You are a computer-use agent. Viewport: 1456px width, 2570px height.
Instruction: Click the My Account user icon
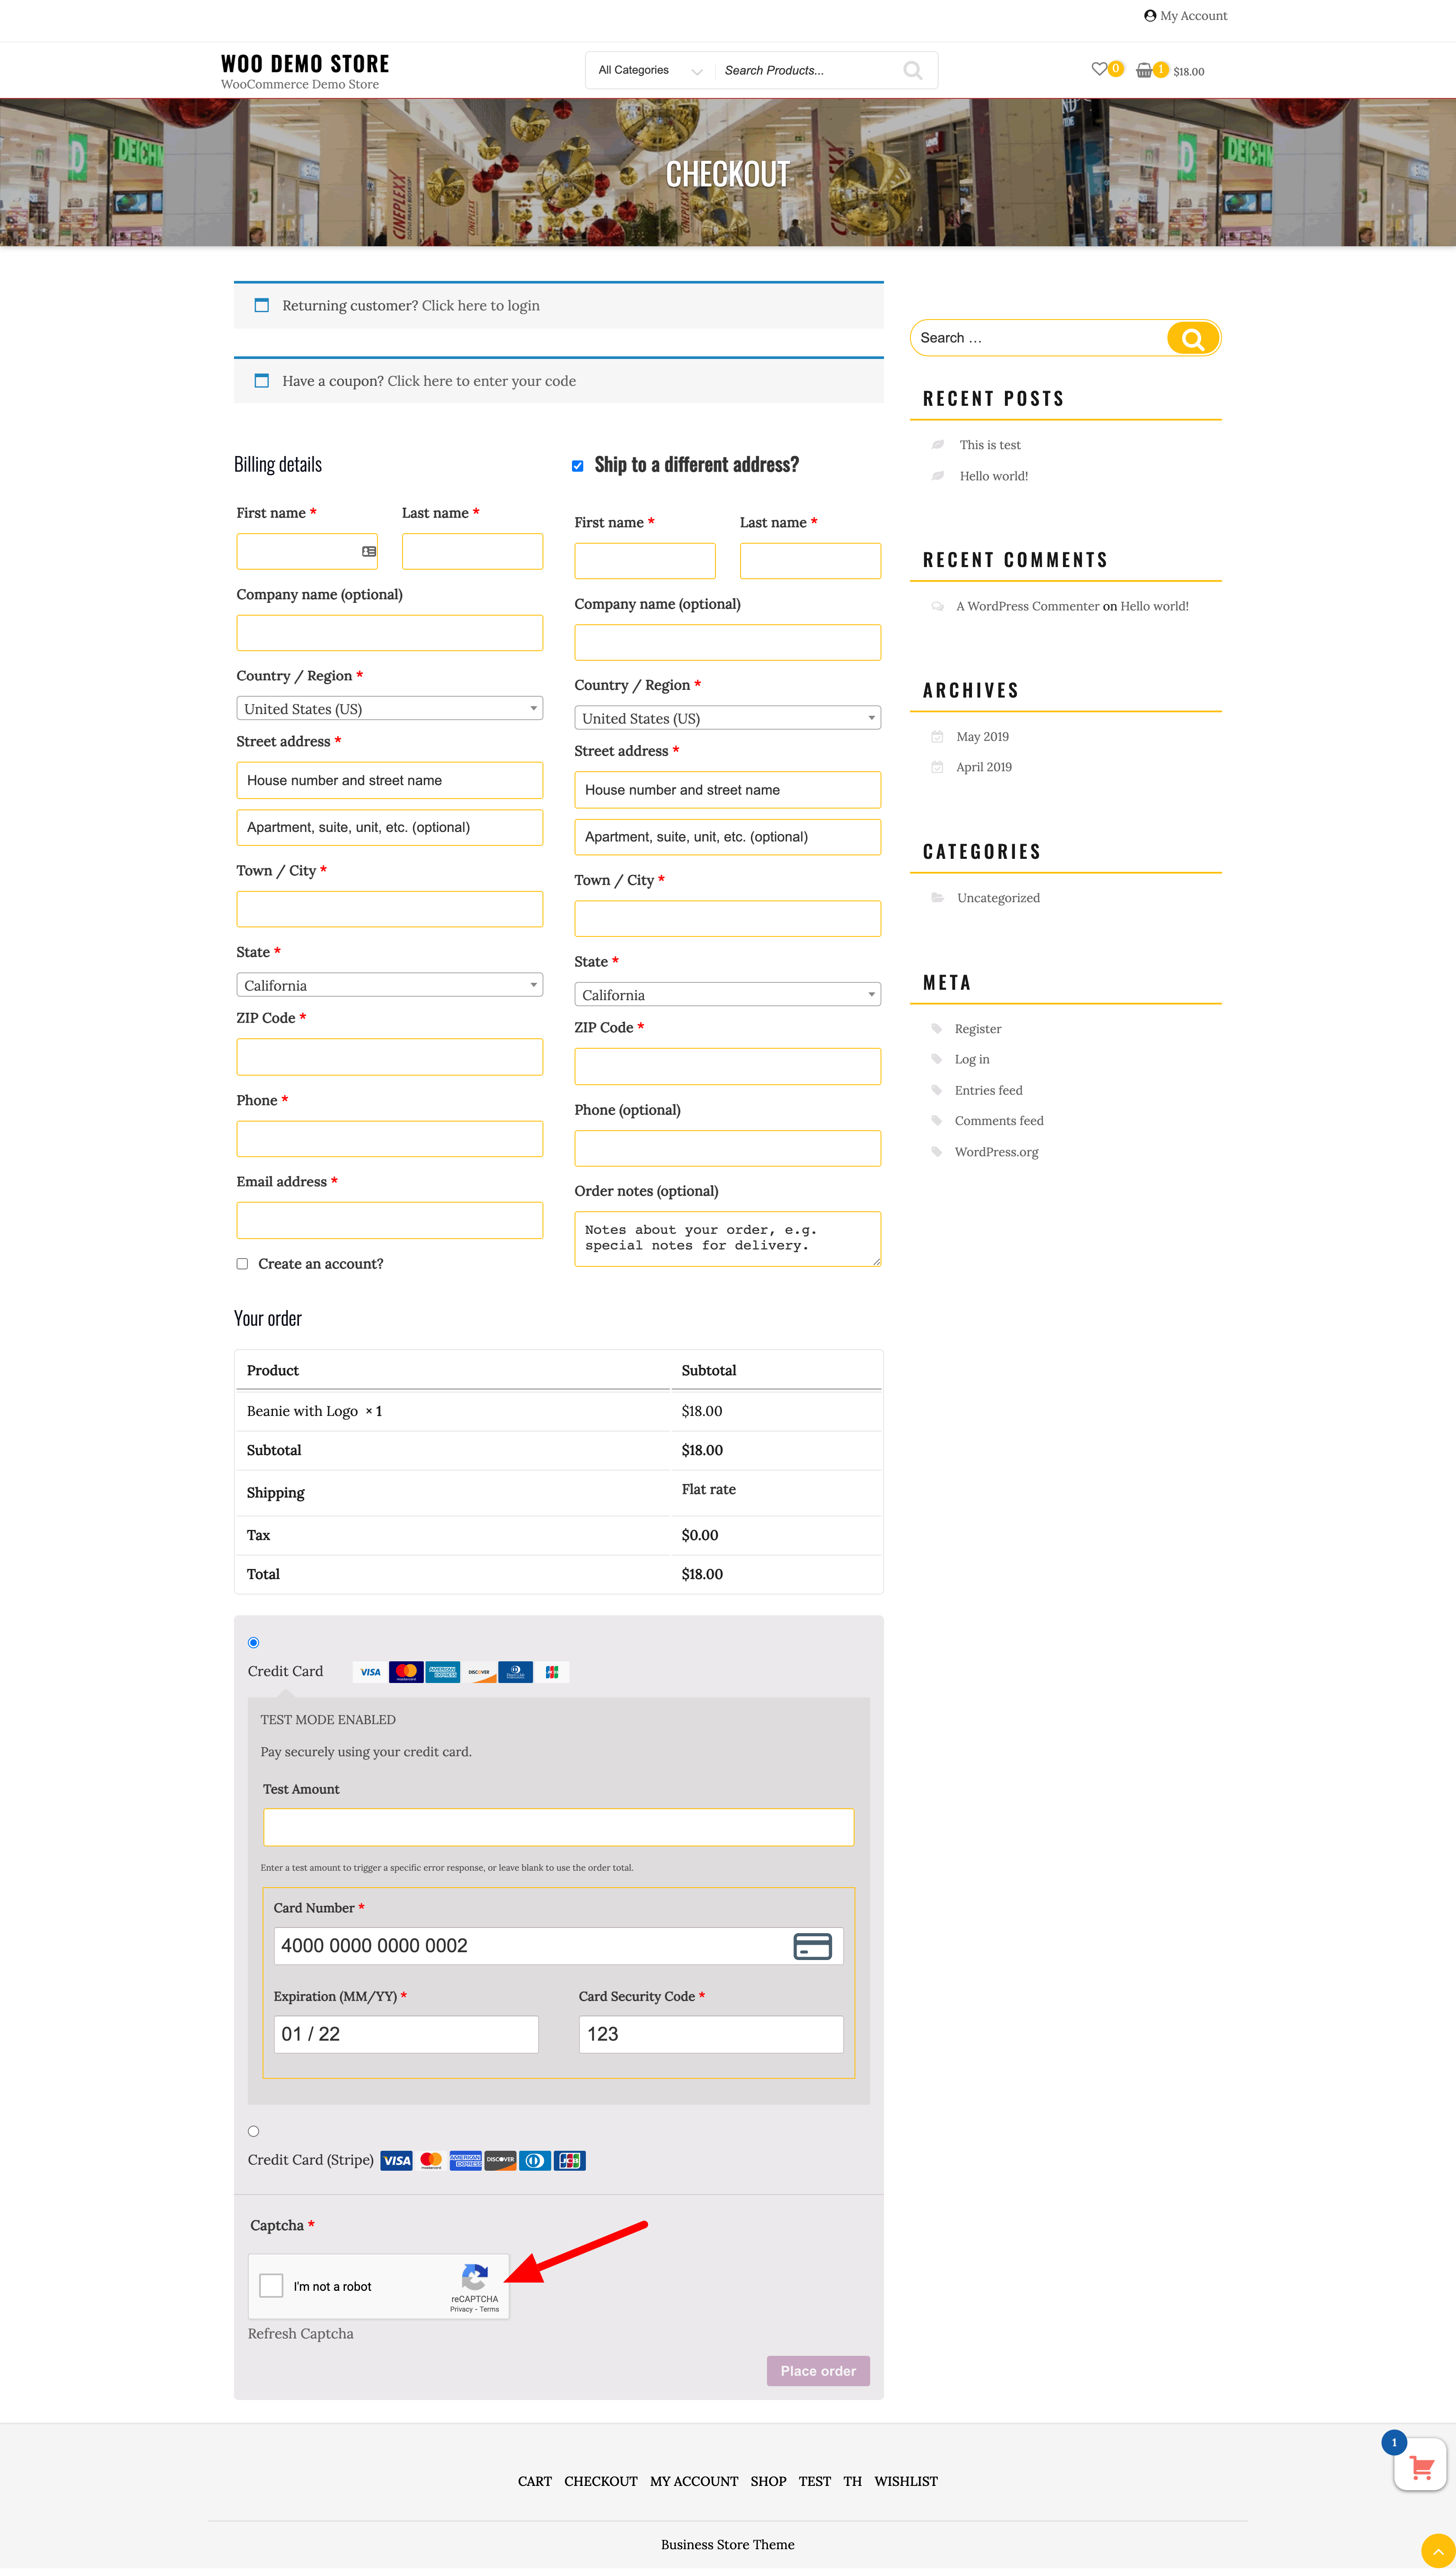[x=1150, y=16]
